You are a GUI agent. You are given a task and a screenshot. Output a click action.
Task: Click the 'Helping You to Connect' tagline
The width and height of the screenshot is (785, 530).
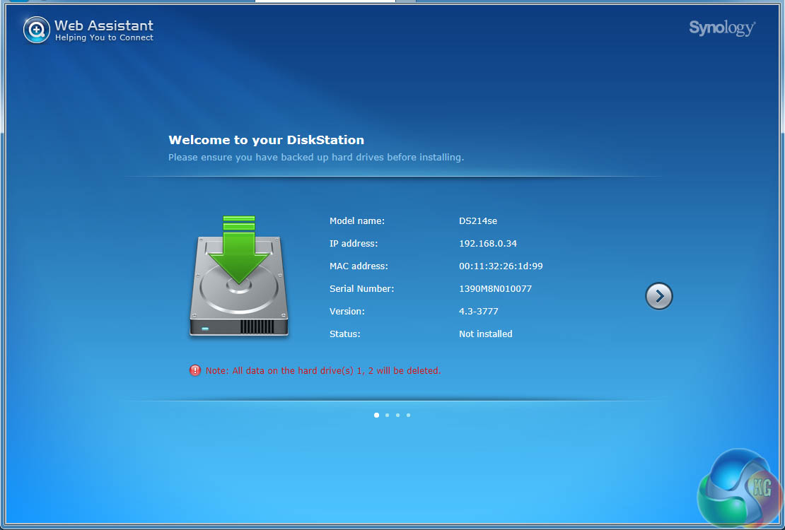[x=104, y=37]
